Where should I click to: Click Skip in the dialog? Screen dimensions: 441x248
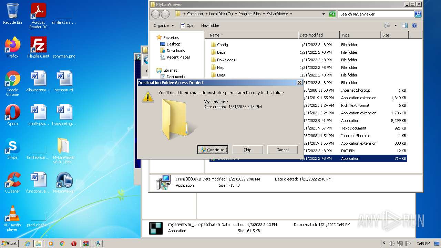coord(248,150)
